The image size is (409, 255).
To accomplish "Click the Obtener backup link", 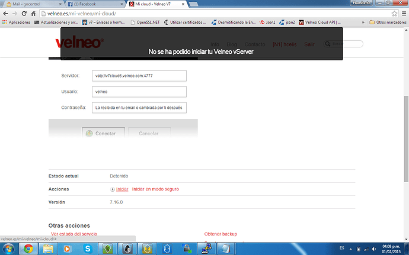I will [x=221, y=234].
